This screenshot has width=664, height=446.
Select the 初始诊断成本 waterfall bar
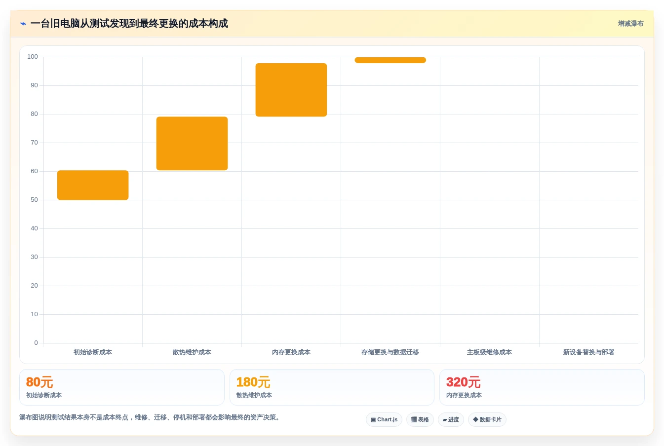pyautogui.click(x=93, y=185)
